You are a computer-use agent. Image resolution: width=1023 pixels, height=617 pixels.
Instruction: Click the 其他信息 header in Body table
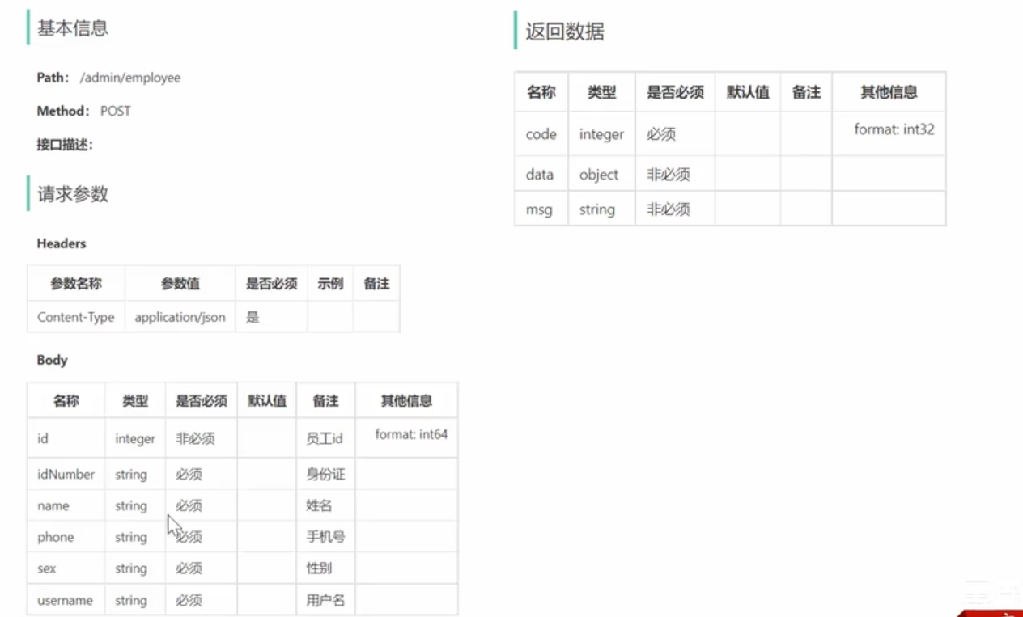[x=406, y=400]
